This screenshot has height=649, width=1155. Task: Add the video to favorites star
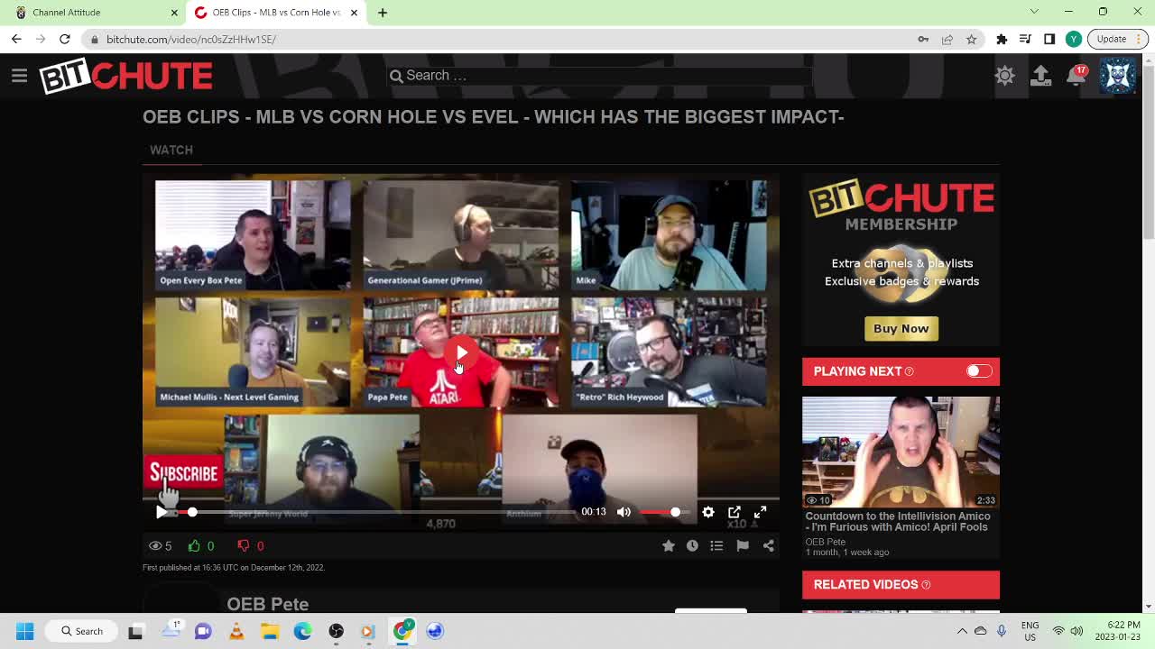(x=668, y=545)
